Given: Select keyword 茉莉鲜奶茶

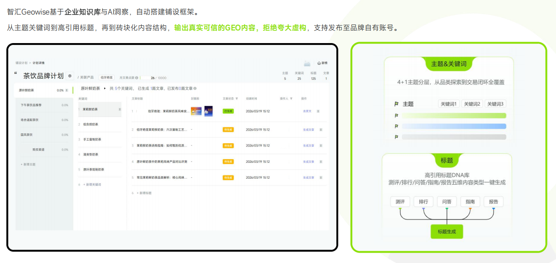Looking at the screenshot, I should click(x=100, y=109).
